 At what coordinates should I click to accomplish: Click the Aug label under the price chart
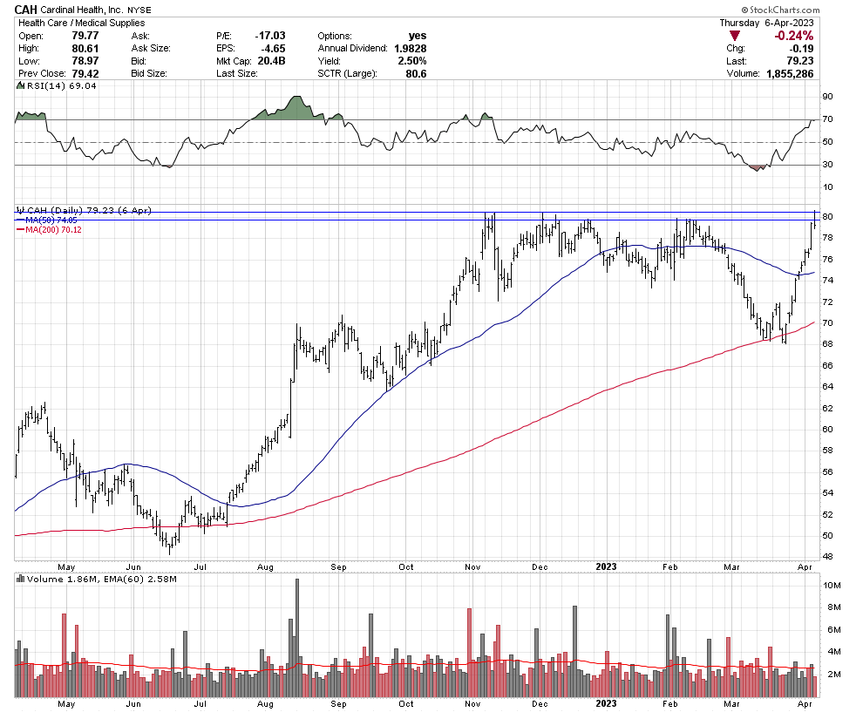tap(265, 566)
